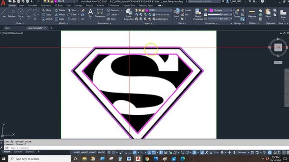The height and width of the screenshot is (162, 289).
Task: Click Match Layer button
Action: coord(160,19)
